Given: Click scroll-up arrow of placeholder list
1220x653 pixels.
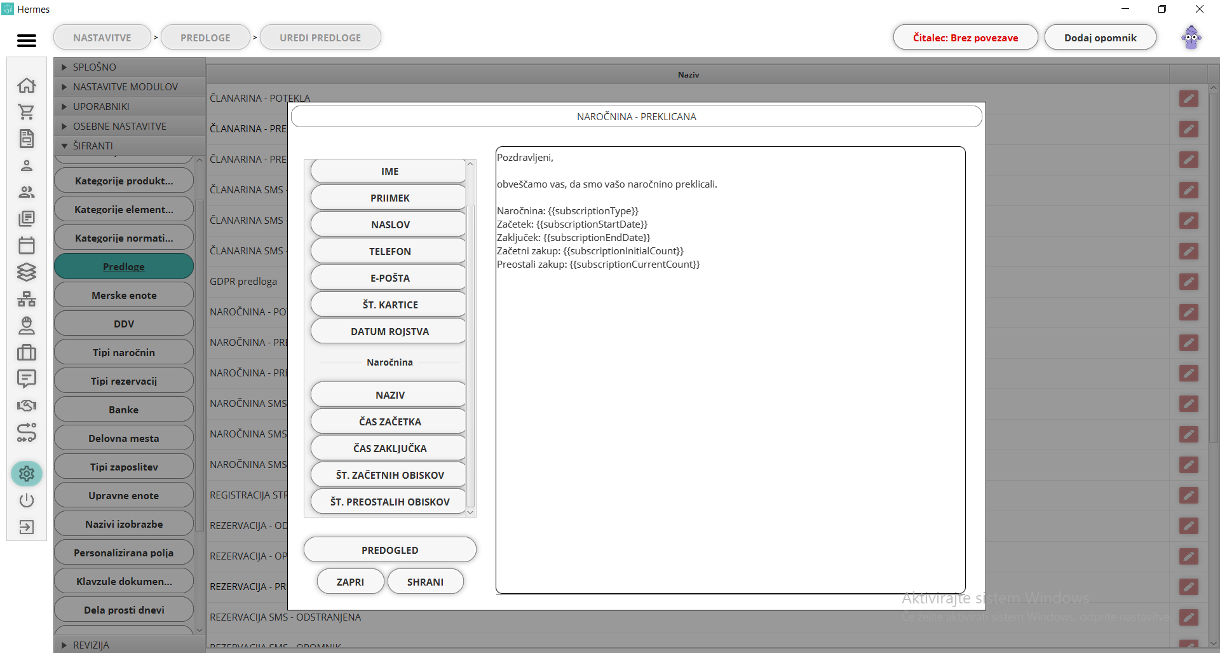Looking at the screenshot, I should coord(470,164).
